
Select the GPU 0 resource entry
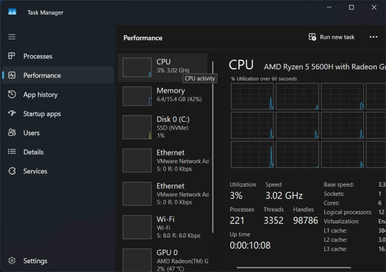point(162,259)
